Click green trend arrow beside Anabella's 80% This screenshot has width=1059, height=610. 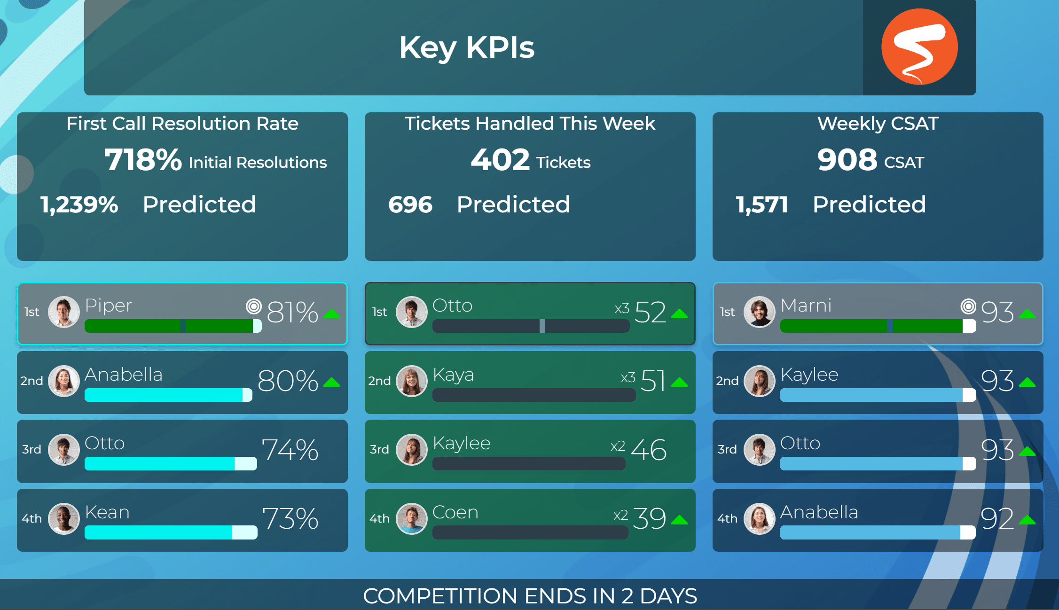click(332, 382)
